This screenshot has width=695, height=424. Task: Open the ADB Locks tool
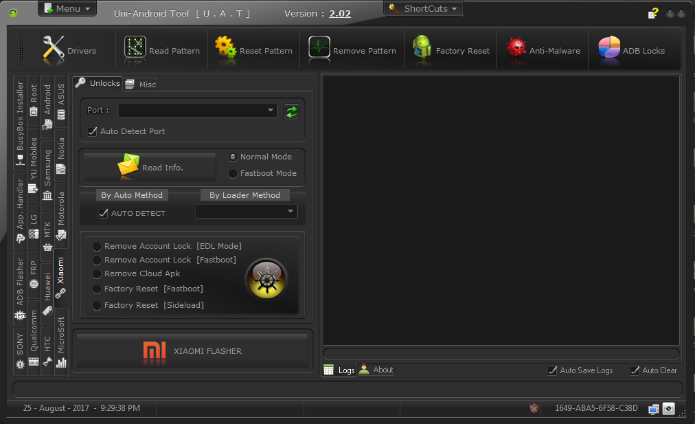(x=631, y=50)
